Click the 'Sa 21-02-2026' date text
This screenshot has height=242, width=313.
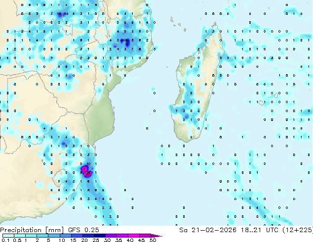click(208, 230)
